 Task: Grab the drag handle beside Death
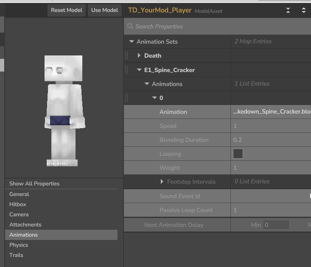pyautogui.click(x=126, y=55)
